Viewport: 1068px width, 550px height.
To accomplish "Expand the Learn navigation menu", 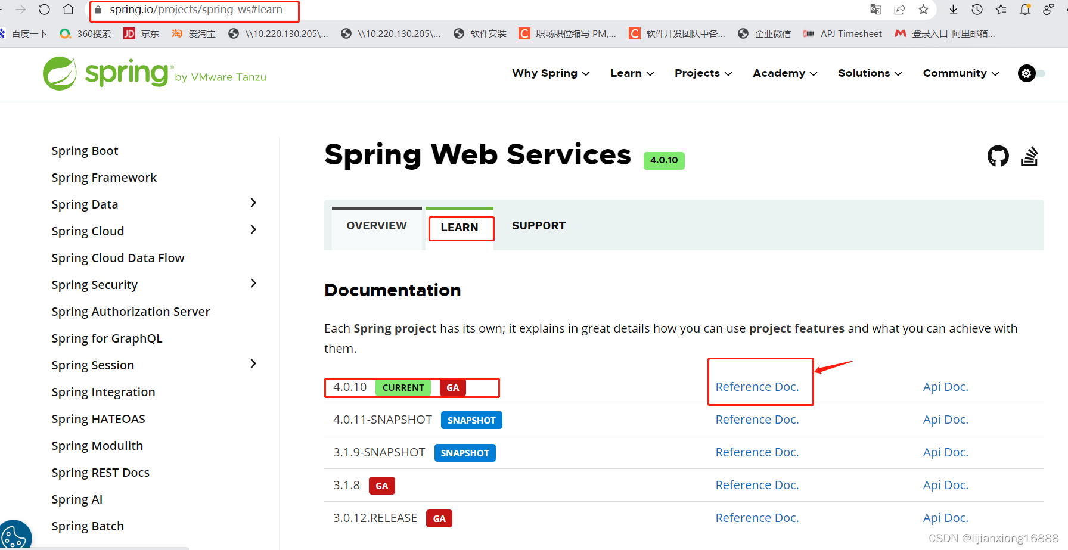I will [x=632, y=73].
